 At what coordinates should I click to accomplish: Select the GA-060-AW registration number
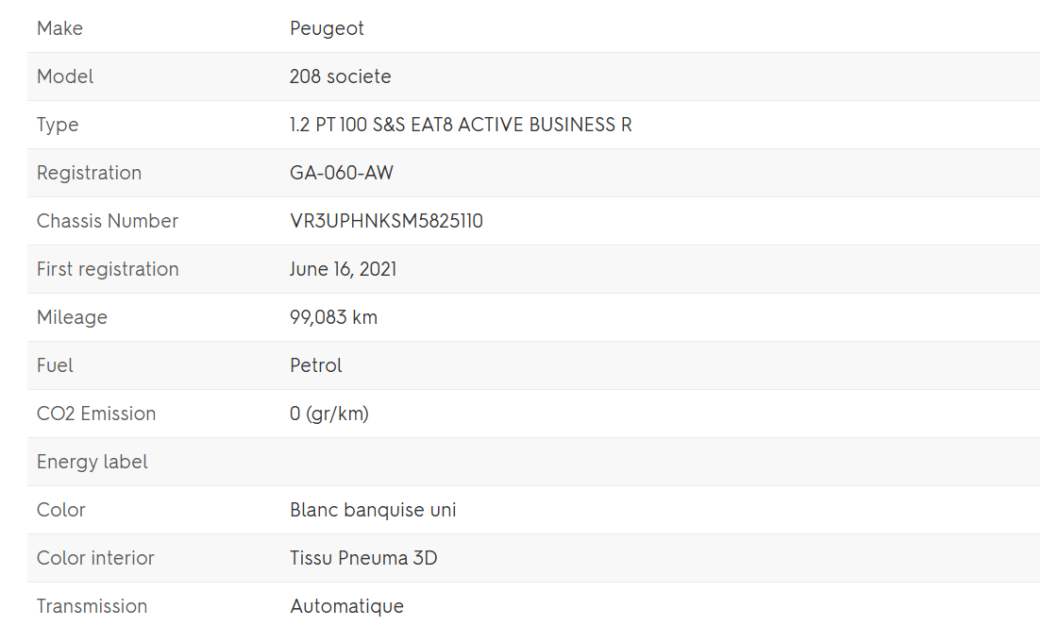(x=341, y=173)
